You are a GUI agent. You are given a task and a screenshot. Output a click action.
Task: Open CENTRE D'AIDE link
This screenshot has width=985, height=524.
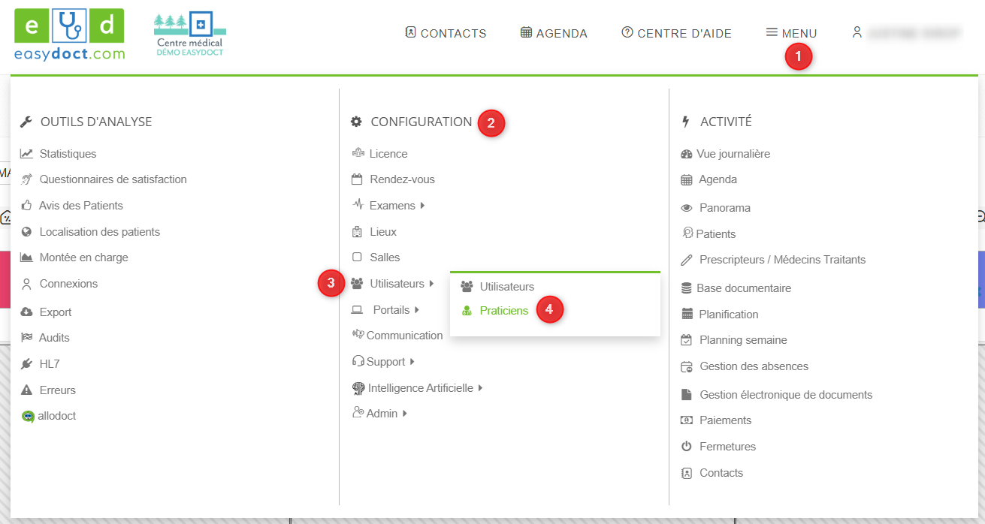coord(676,33)
